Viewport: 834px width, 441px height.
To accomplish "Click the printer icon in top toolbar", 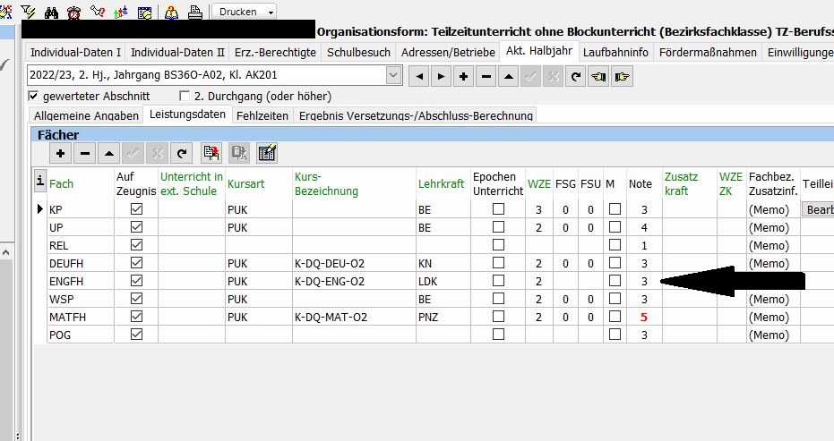I will pos(195,11).
